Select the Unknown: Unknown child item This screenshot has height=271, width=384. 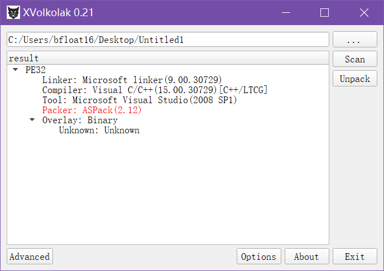[x=99, y=130]
